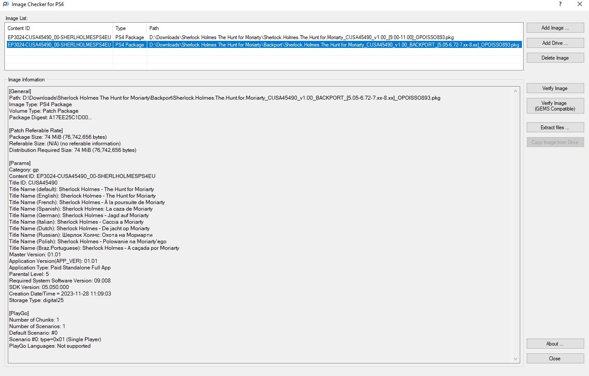Viewport: 589px width, 376px height.
Task: Click the SDK Version: 05.050.000 line
Action: pos(39,287)
